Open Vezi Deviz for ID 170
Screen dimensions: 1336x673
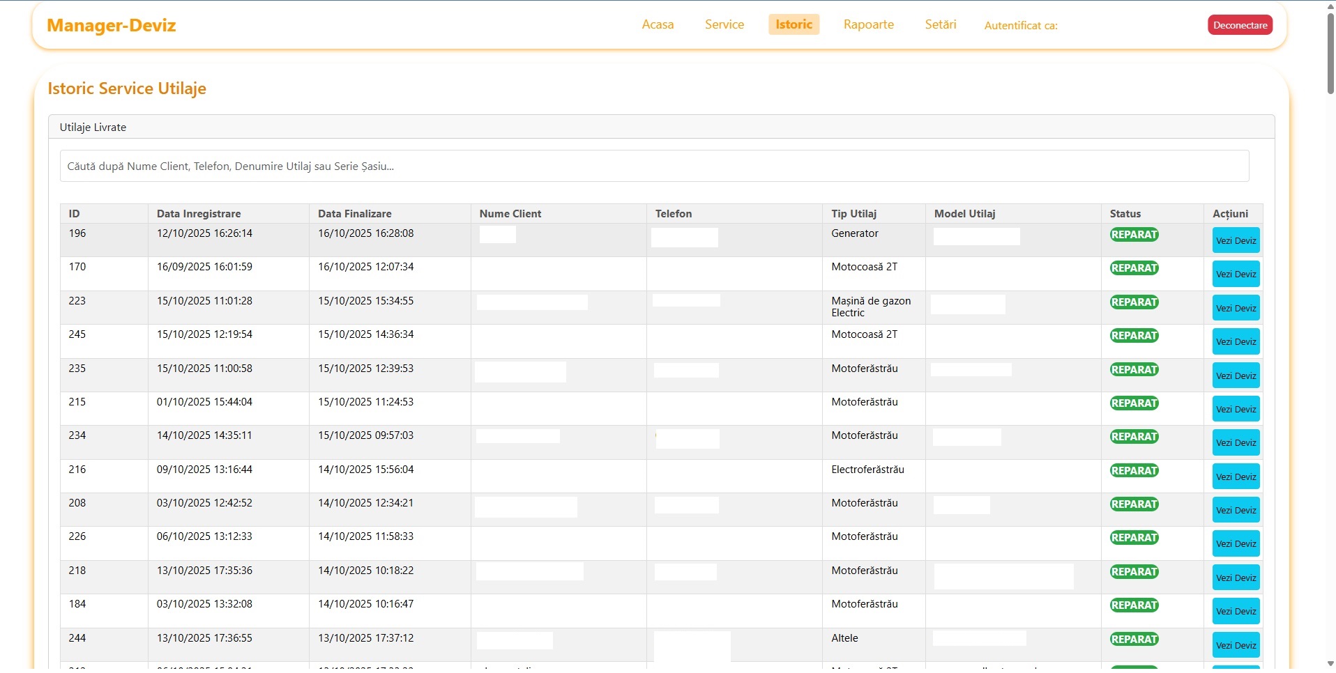point(1236,274)
